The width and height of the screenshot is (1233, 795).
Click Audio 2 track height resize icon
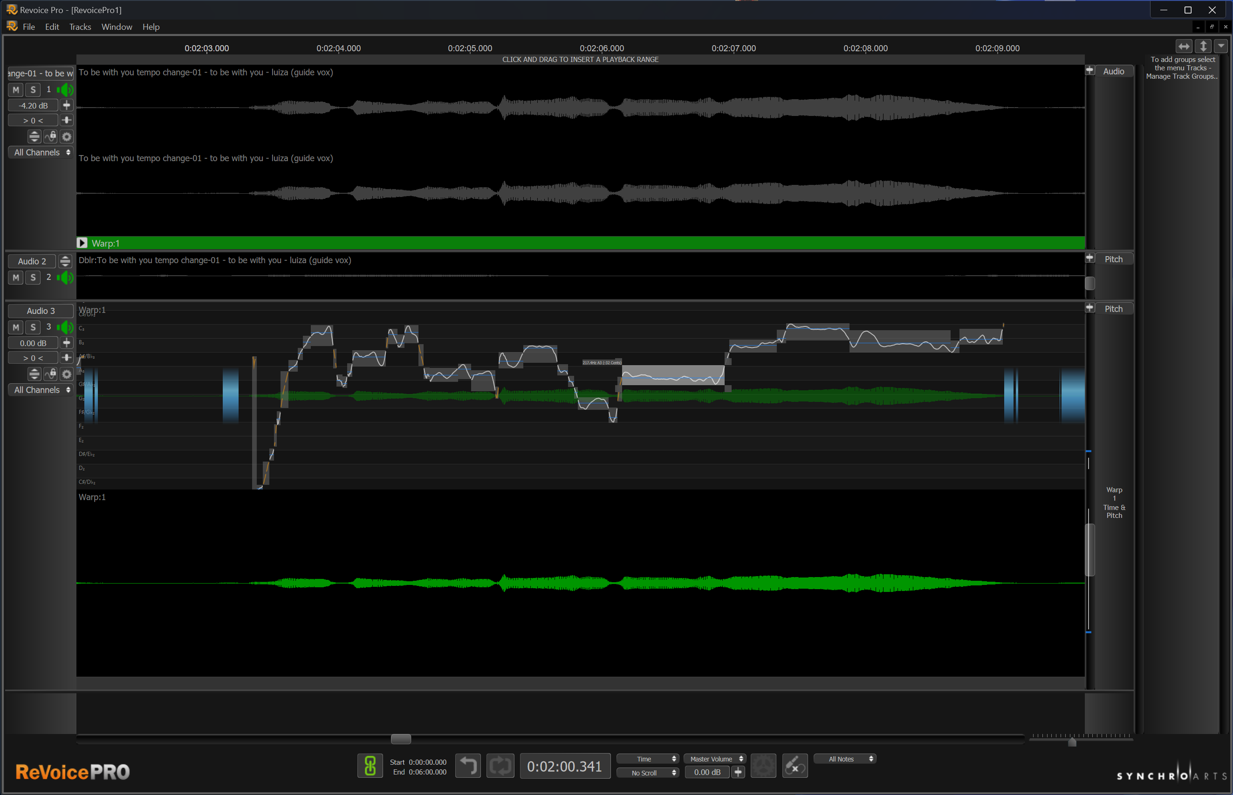point(65,261)
